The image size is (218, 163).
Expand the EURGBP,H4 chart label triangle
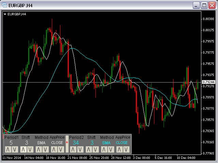click(x=5, y=14)
